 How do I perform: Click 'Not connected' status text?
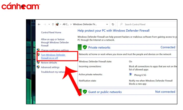165,92
